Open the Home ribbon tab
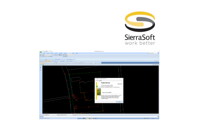Screen dimensions: 199x132 [44, 53]
